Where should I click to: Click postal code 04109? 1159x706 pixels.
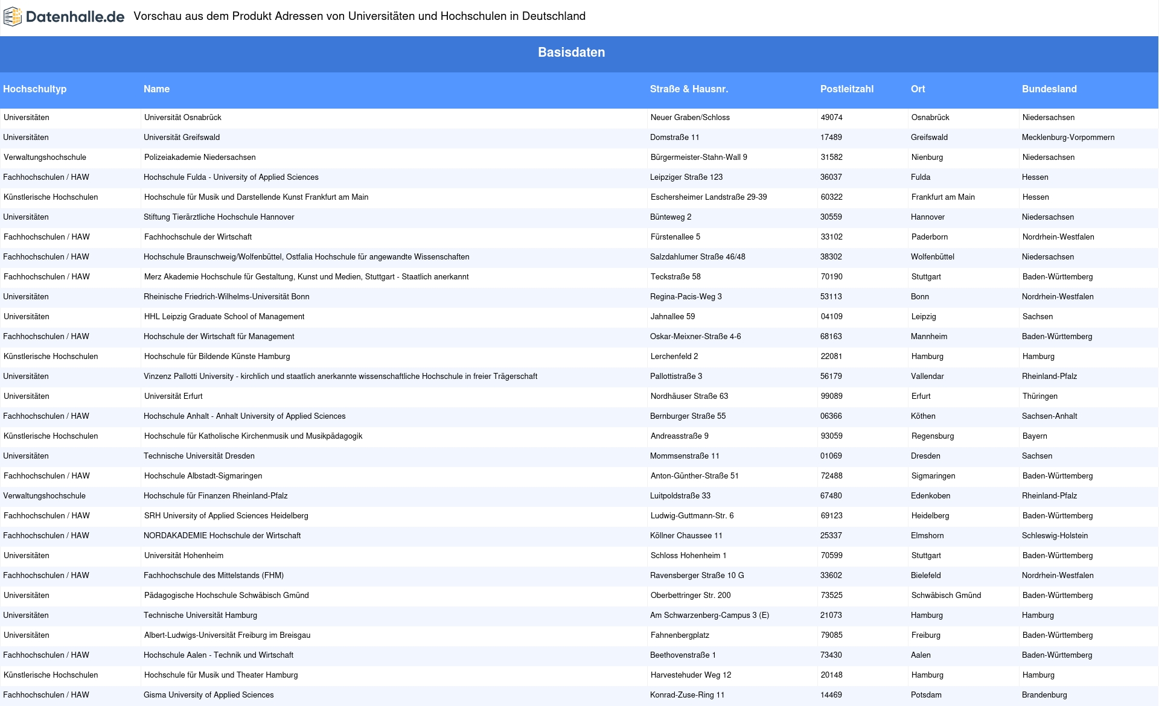832,316
